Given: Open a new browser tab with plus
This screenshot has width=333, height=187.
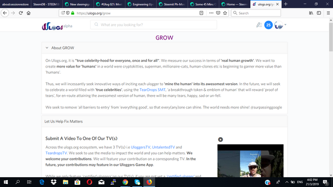Looking at the screenshot, I should click(x=286, y=4).
